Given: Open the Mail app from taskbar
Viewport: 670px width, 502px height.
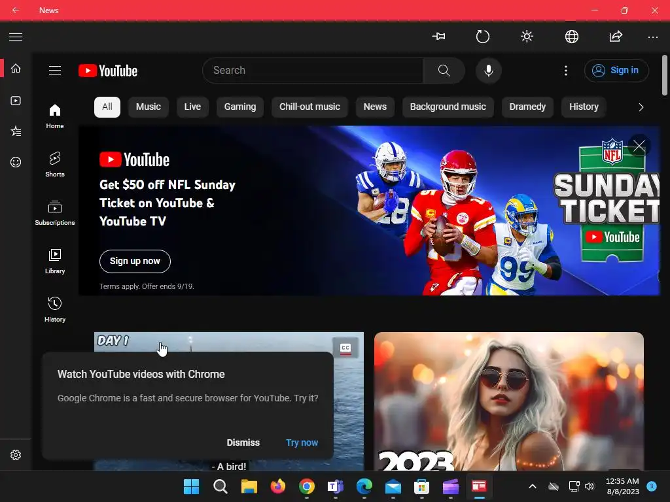Looking at the screenshot, I should click(x=393, y=486).
